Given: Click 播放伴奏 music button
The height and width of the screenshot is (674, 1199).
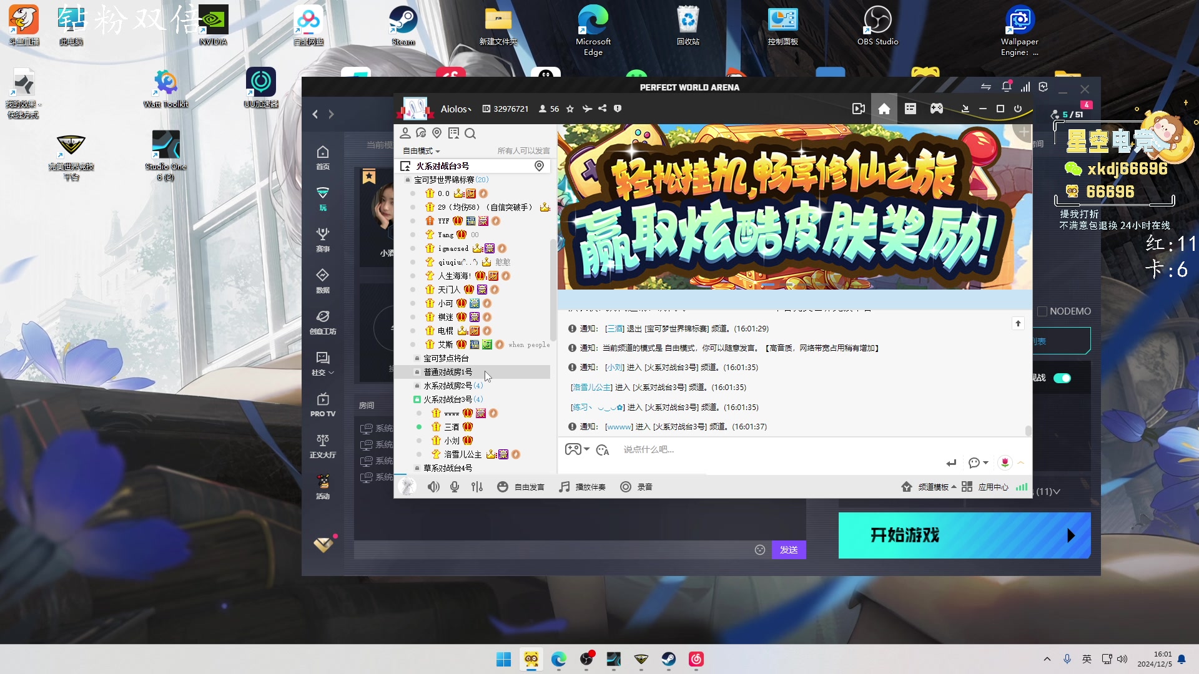Looking at the screenshot, I should coord(582,487).
